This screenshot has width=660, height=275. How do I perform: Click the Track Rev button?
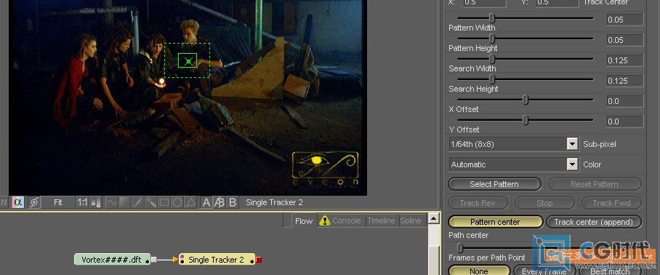click(x=478, y=203)
